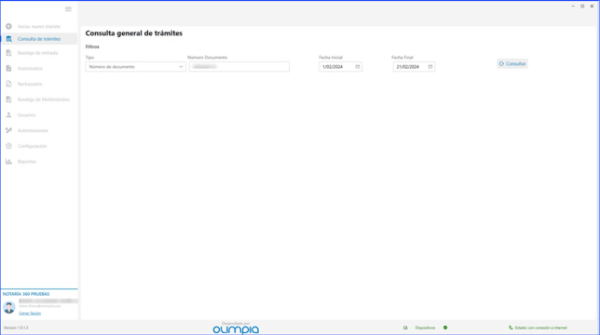600x335 pixels.
Task: Close the application window
Action: point(592,7)
